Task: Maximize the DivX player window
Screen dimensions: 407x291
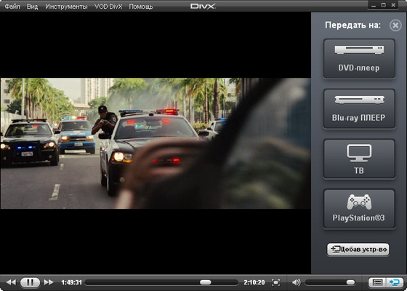Action: point(384,5)
